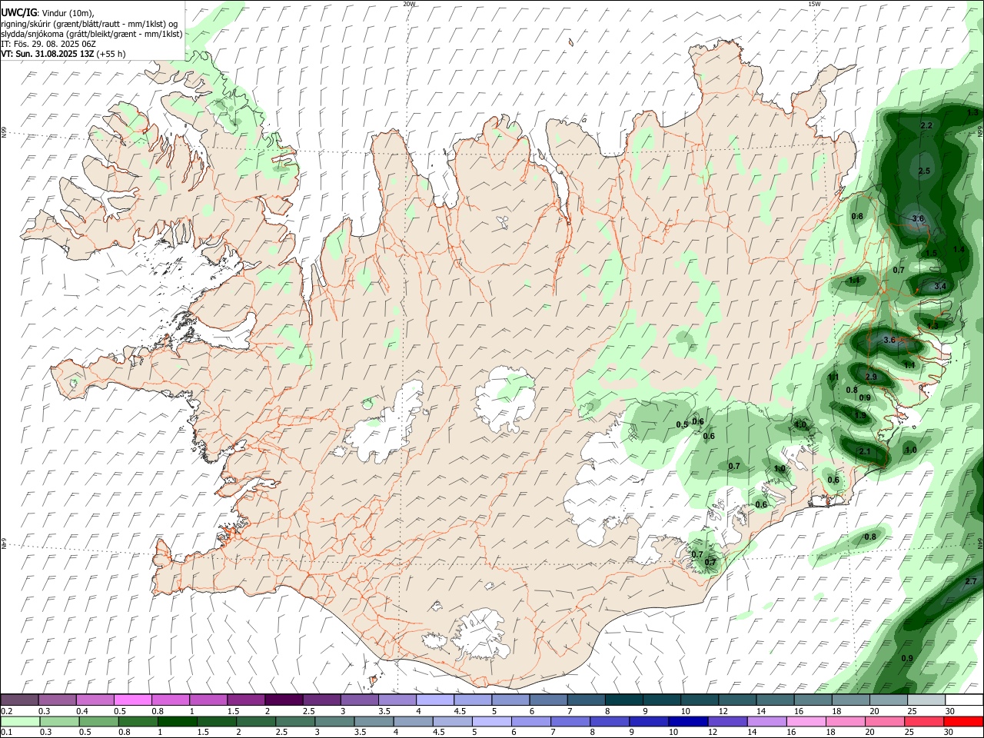Viewport: 984px width, 738px height.
Task: Click the valid time text 'VT: Sun. 31.08.2025 13Z (+55 h)'
Action: pyautogui.click(x=63, y=54)
